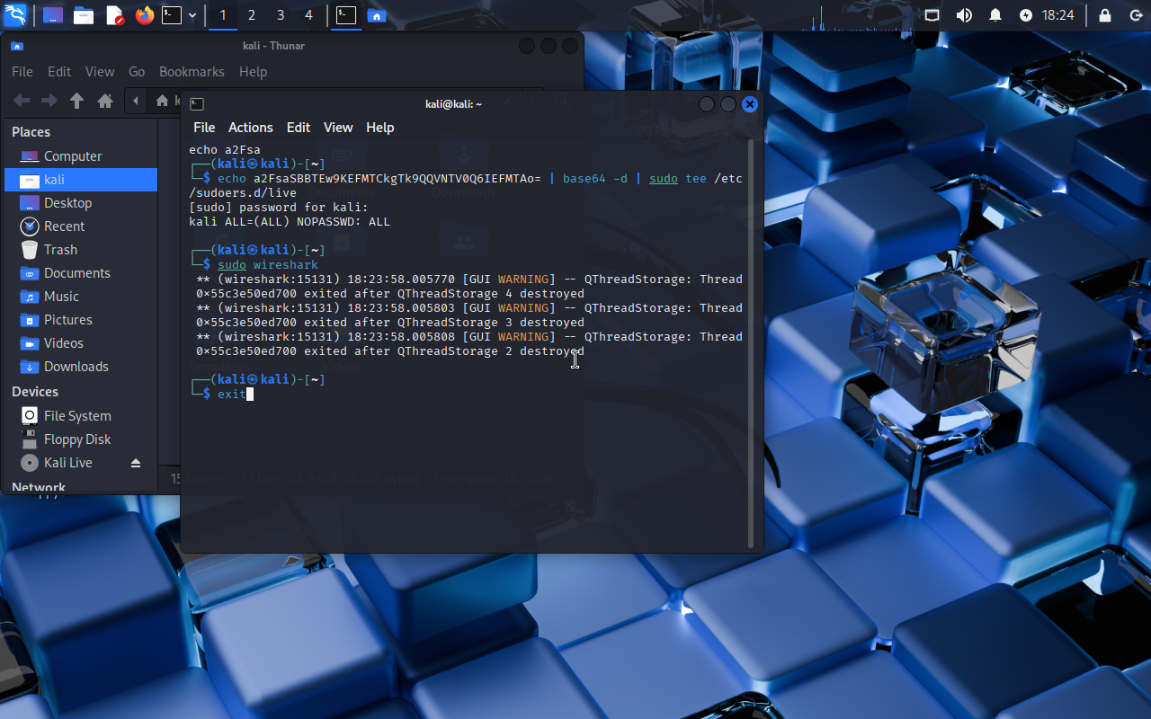Open Recent in Thunar sidebar
1151x719 pixels.
pyautogui.click(x=81, y=226)
